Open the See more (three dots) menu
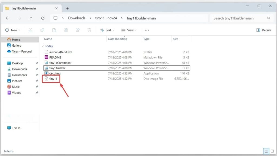This screenshot has width=277, height=156. click(x=147, y=30)
